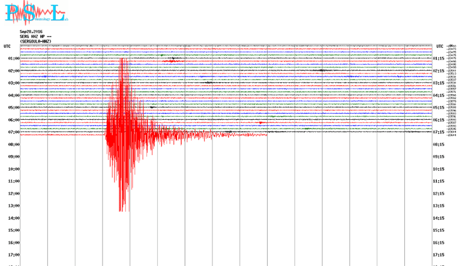The width and height of the screenshot is (462, 266).
Task: Click the right UTC axis header
Action: 439,46
